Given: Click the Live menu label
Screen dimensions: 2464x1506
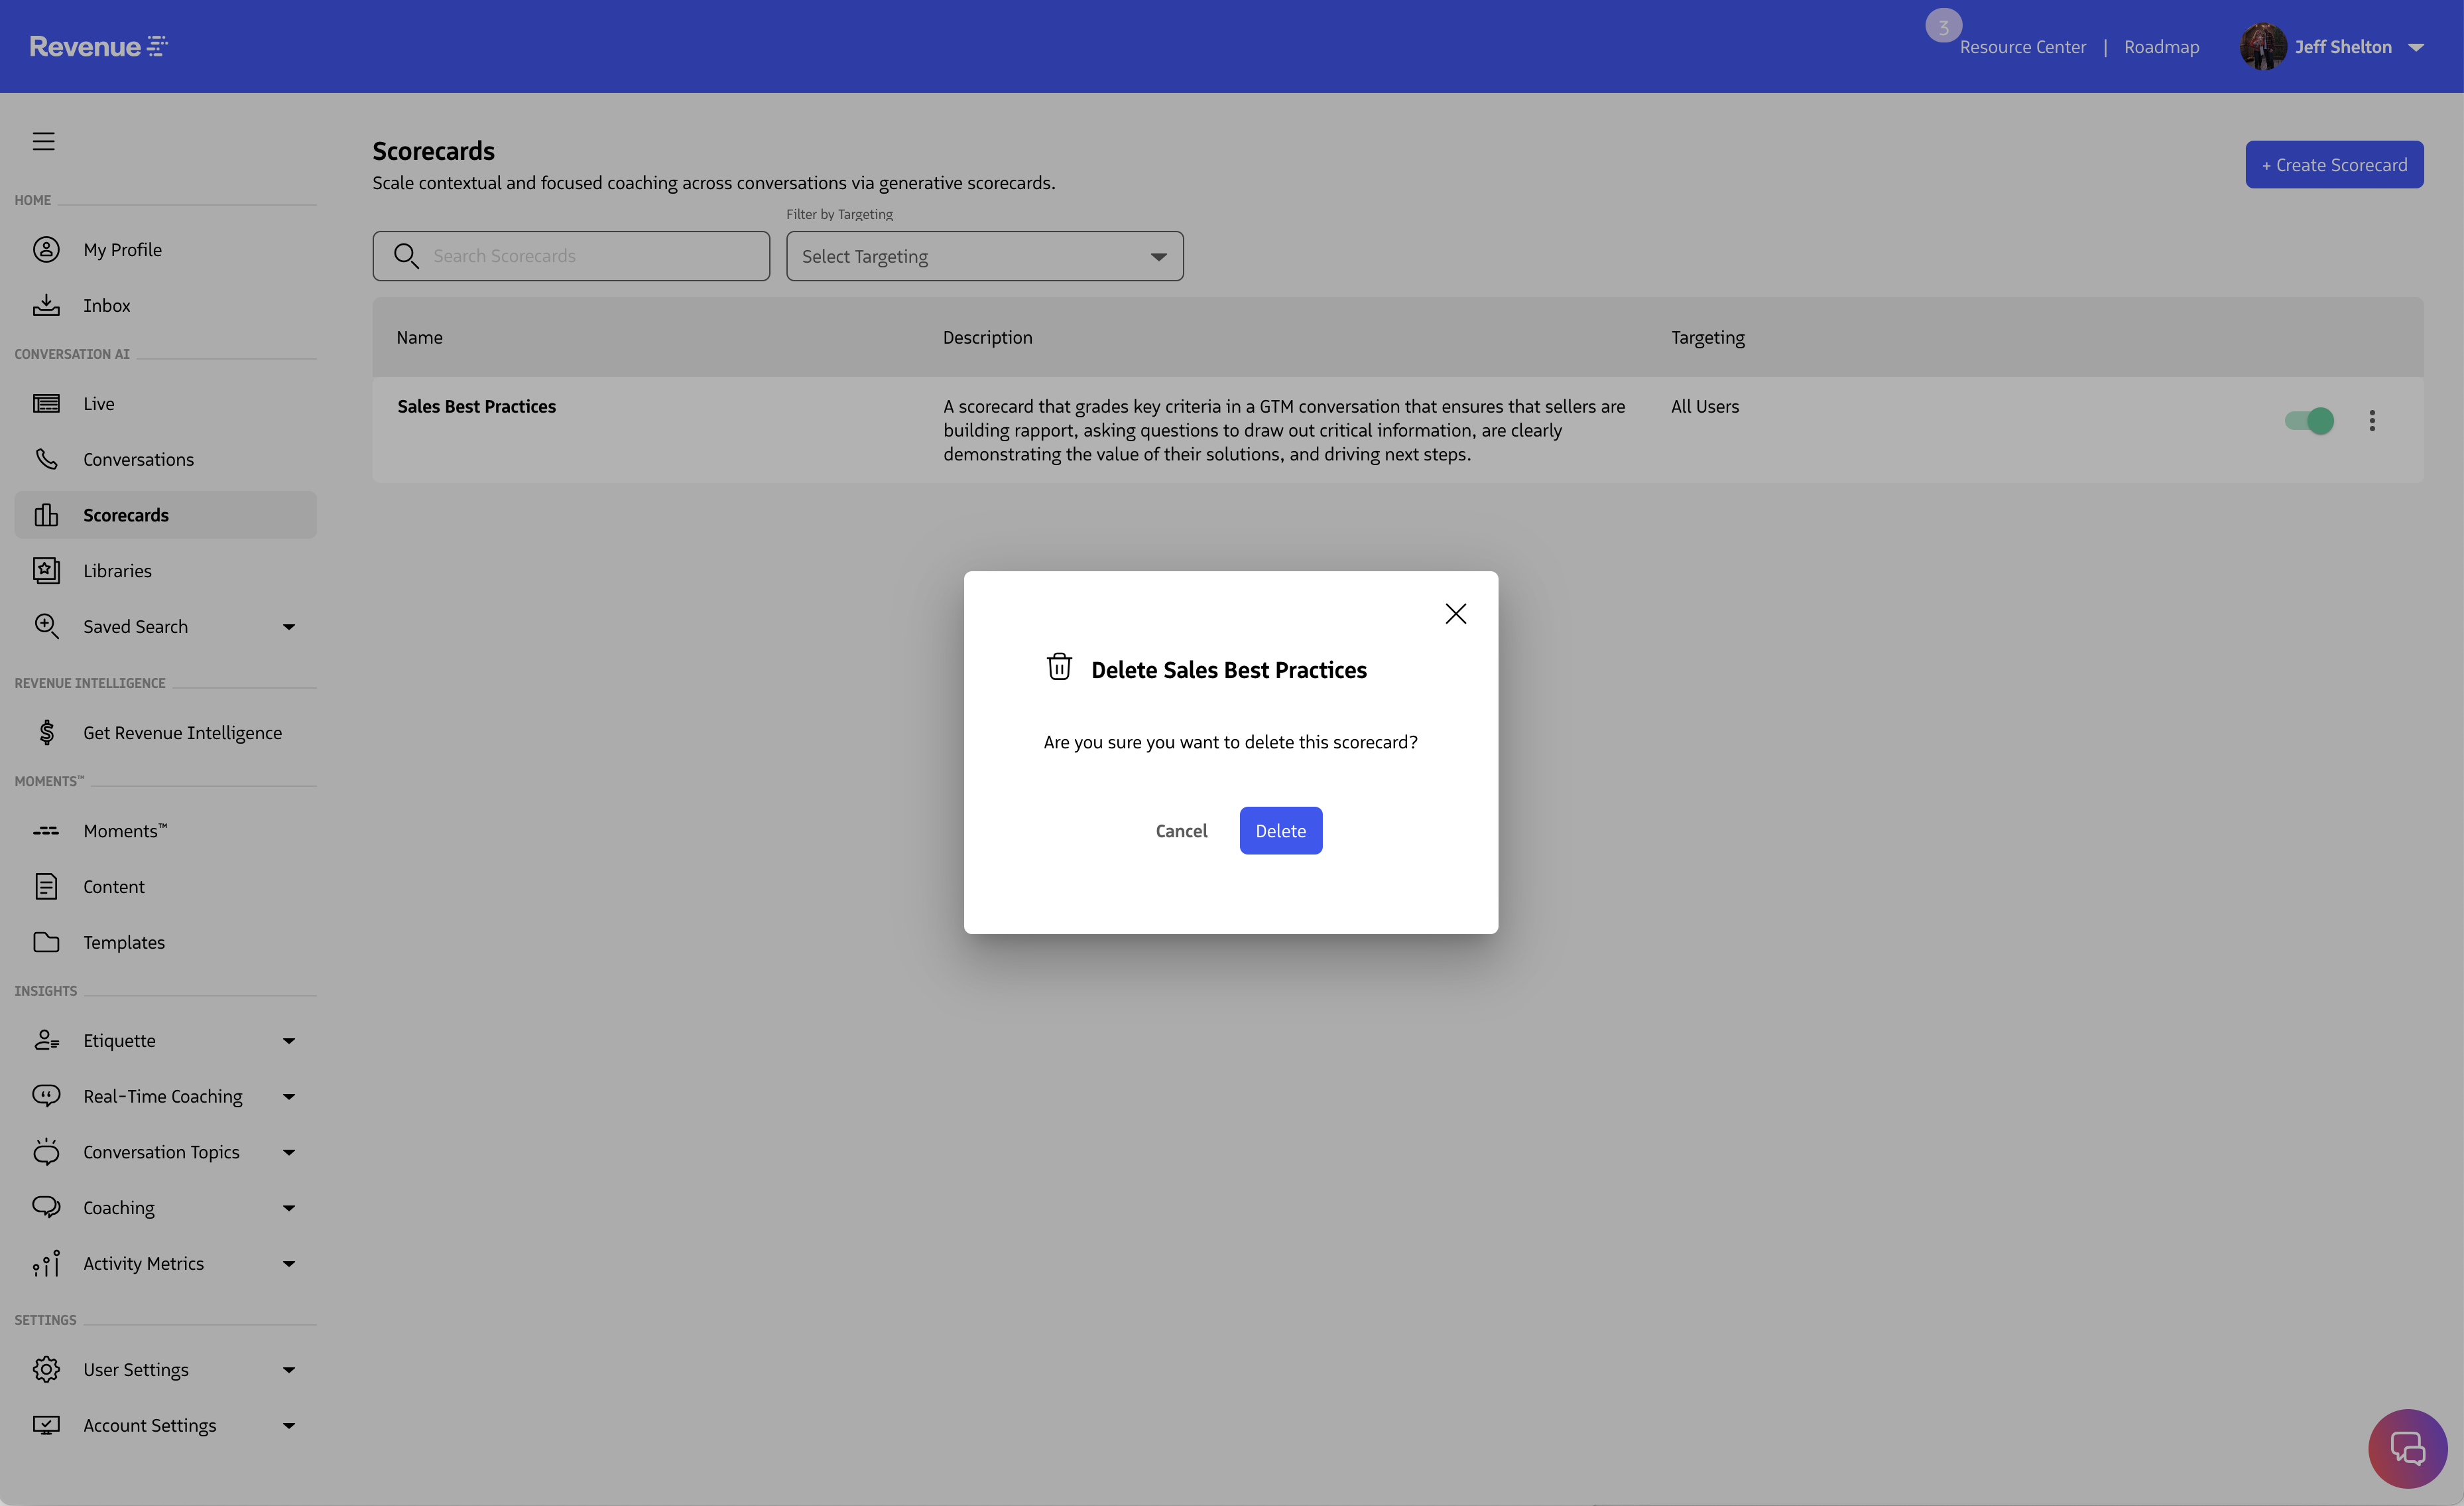Looking at the screenshot, I should click(98, 403).
